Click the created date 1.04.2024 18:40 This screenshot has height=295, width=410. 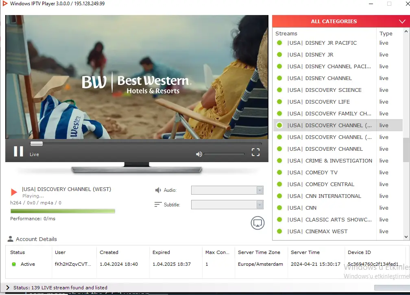pyautogui.click(x=119, y=264)
